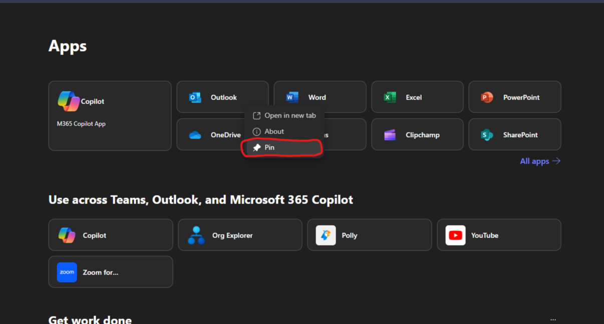Open the M365 Copilot App card
The width and height of the screenshot is (604, 324).
click(x=110, y=116)
